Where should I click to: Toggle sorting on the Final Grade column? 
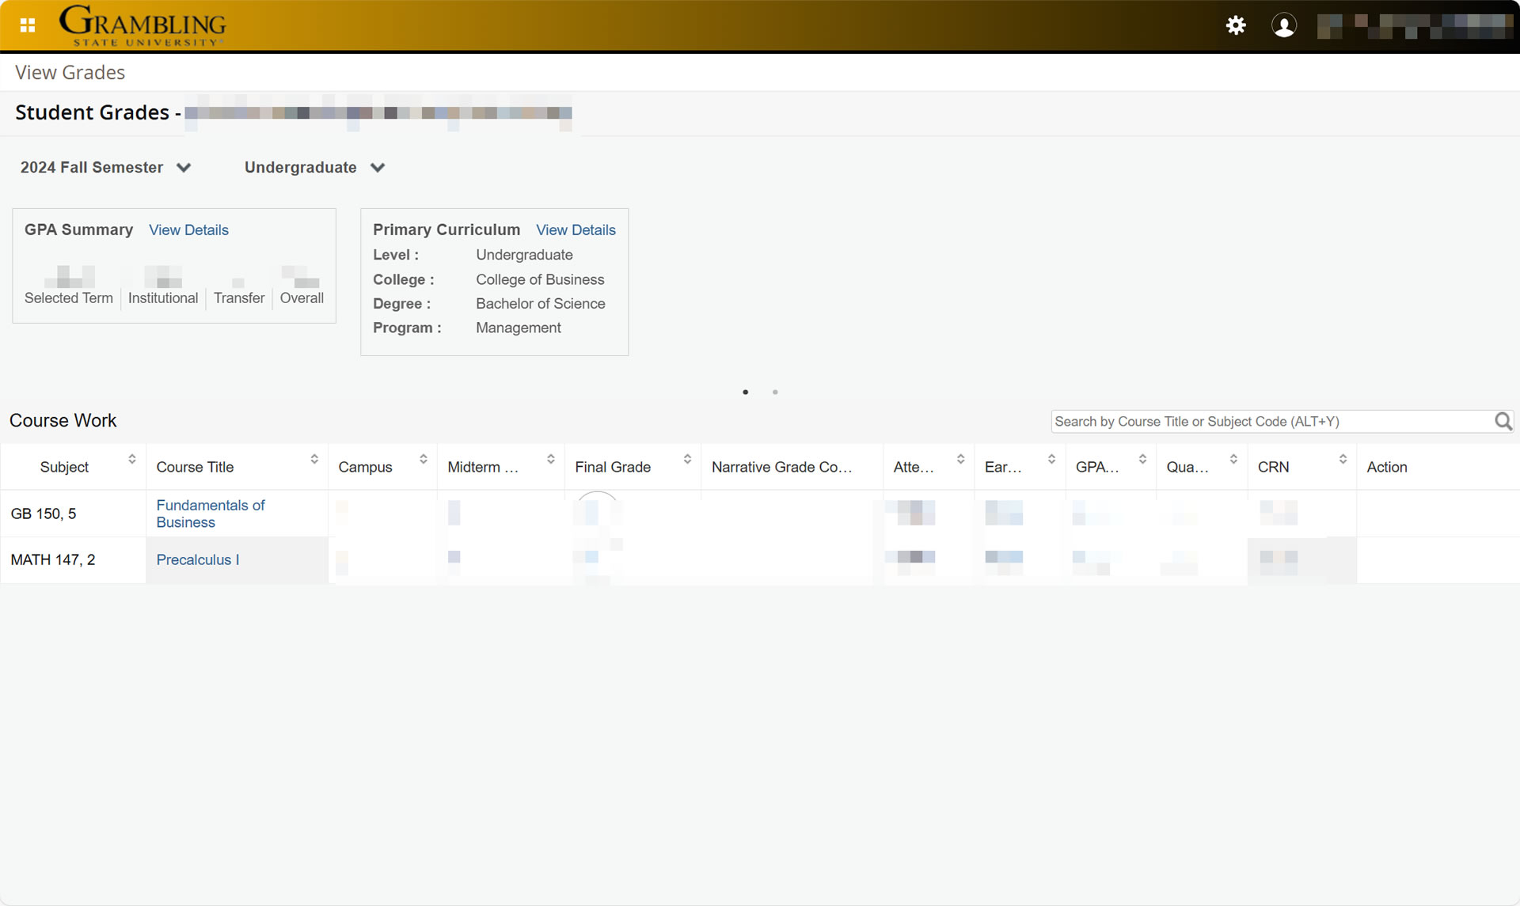(x=686, y=458)
